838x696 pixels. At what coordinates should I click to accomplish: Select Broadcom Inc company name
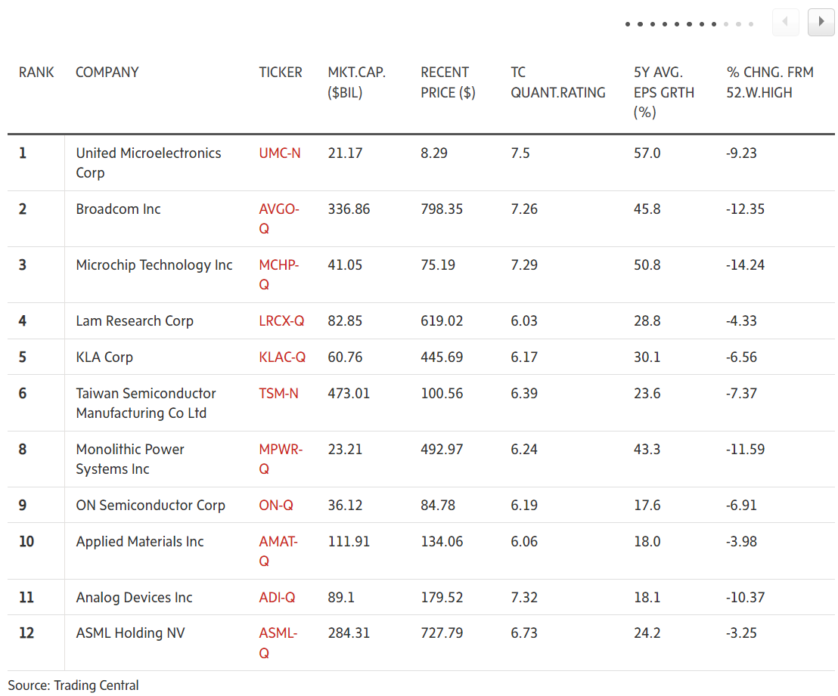[x=118, y=209]
